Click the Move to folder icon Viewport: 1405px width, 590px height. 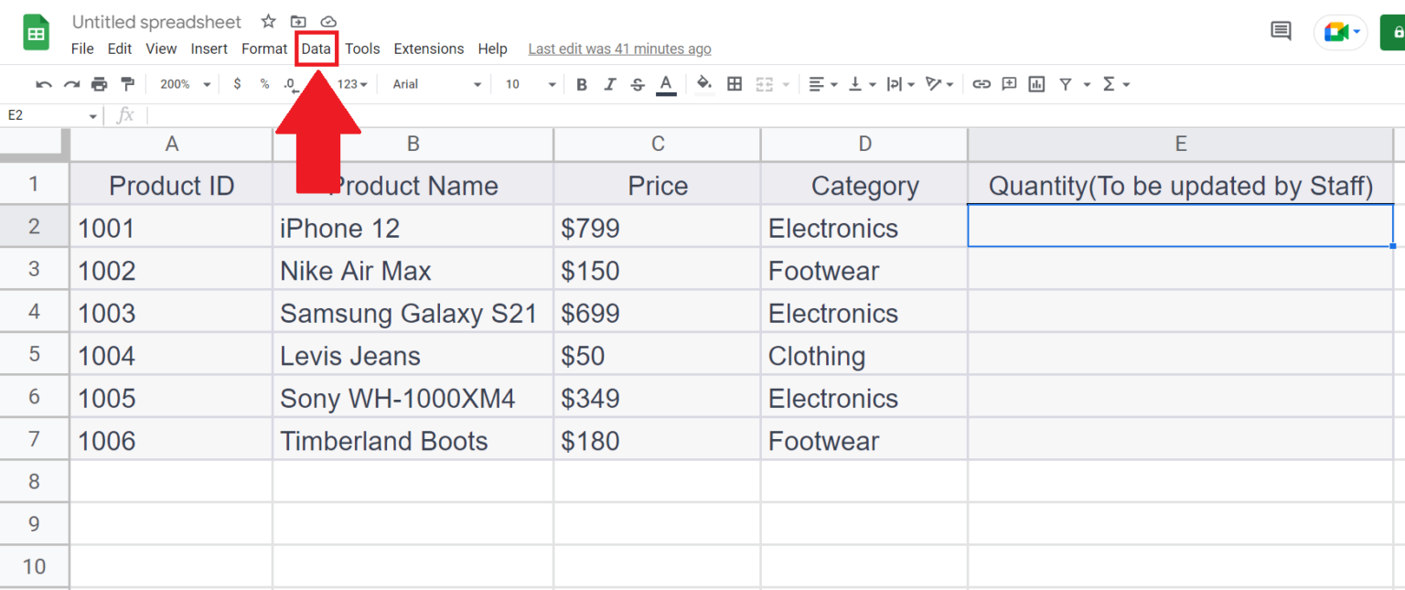click(x=298, y=21)
